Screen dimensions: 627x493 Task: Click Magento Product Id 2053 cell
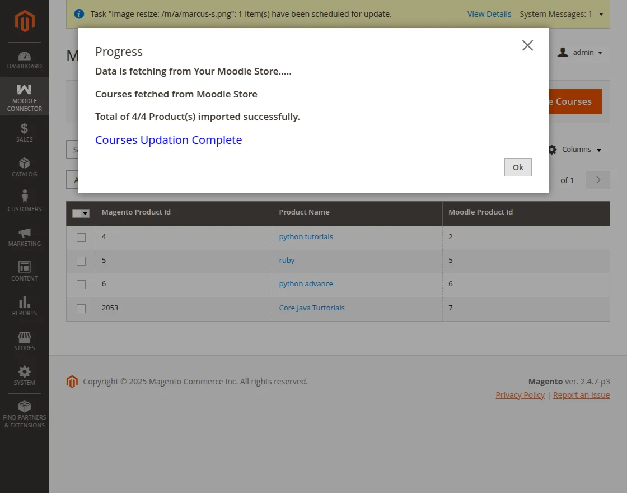point(184,308)
